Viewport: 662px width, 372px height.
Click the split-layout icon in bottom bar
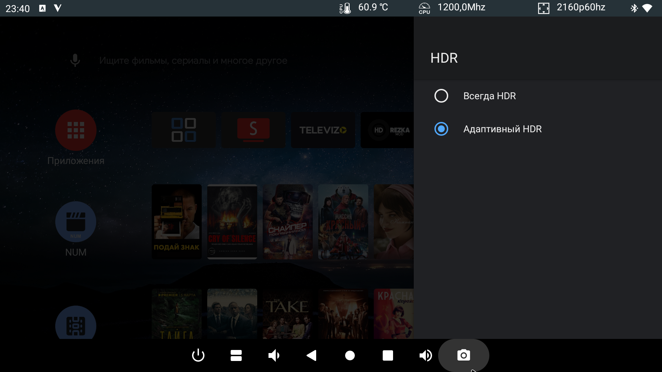click(x=236, y=355)
